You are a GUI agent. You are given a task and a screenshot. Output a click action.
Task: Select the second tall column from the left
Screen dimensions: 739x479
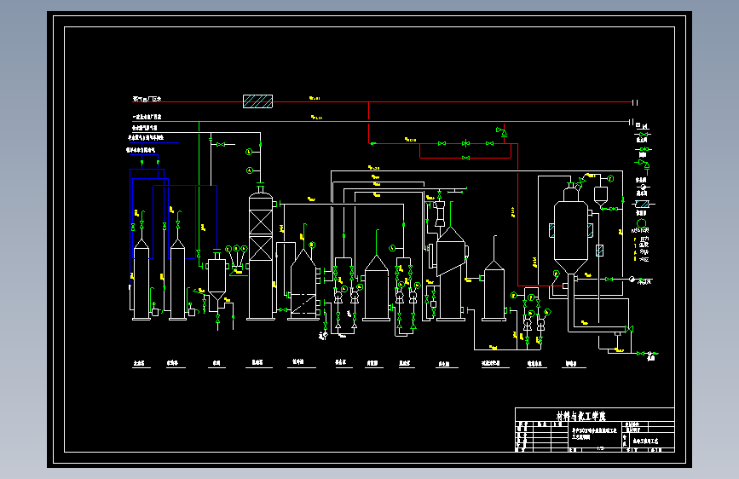click(x=177, y=280)
